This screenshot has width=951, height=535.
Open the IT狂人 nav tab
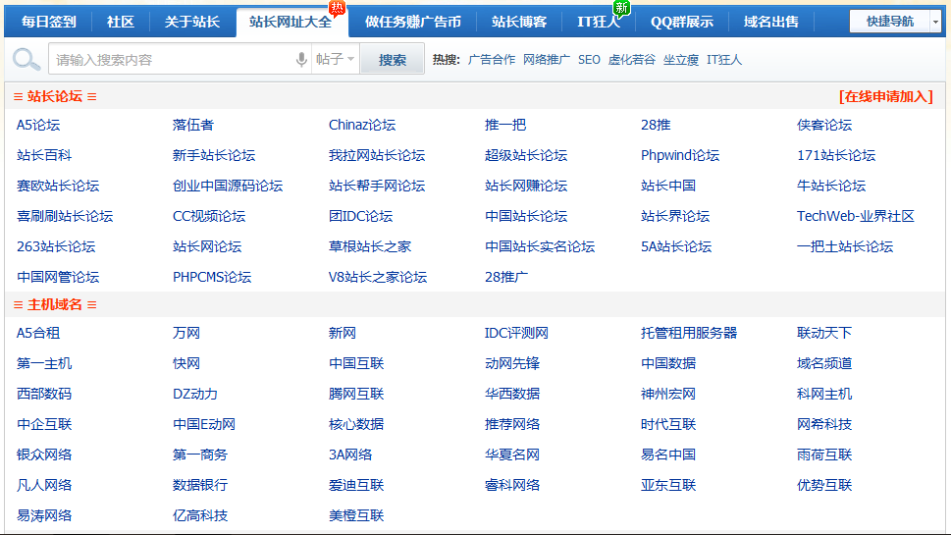point(599,22)
